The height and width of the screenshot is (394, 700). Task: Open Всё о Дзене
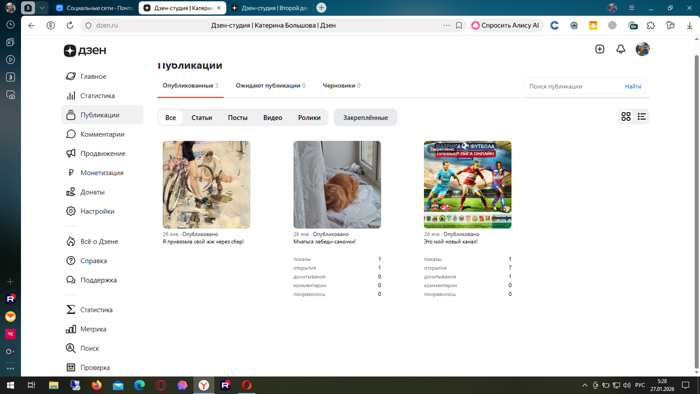tap(99, 242)
